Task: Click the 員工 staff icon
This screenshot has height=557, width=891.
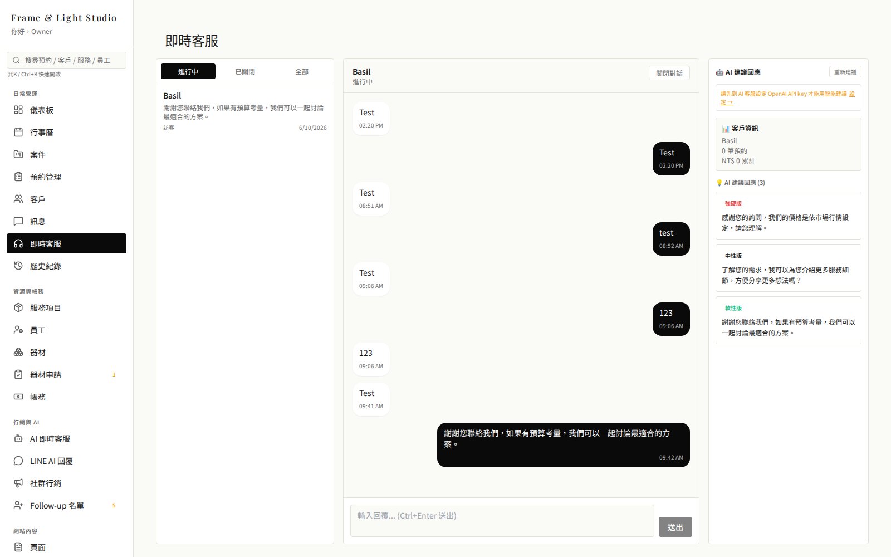Action: 18,330
